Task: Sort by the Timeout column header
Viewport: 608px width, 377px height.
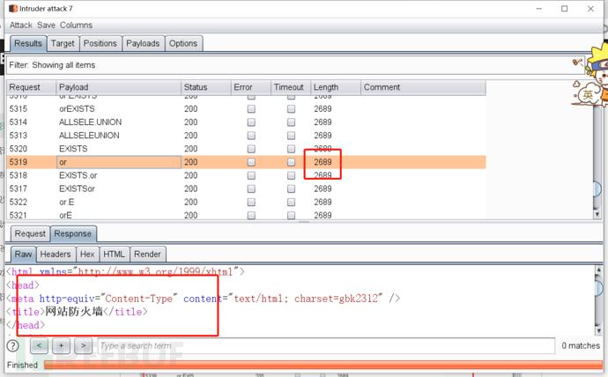Action: (x=291, y=87)
